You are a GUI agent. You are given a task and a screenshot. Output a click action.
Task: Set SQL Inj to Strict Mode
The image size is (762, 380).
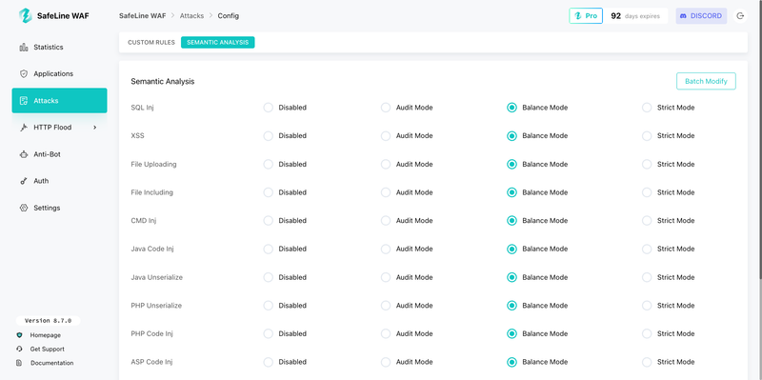tap(647, 108)
